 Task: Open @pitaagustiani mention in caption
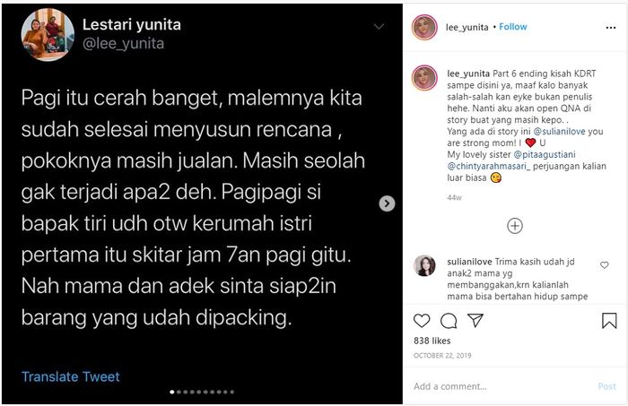(545, 154)
